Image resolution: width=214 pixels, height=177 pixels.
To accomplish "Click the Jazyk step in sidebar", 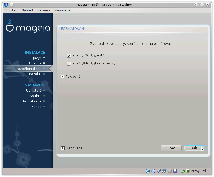I will 37,58.
